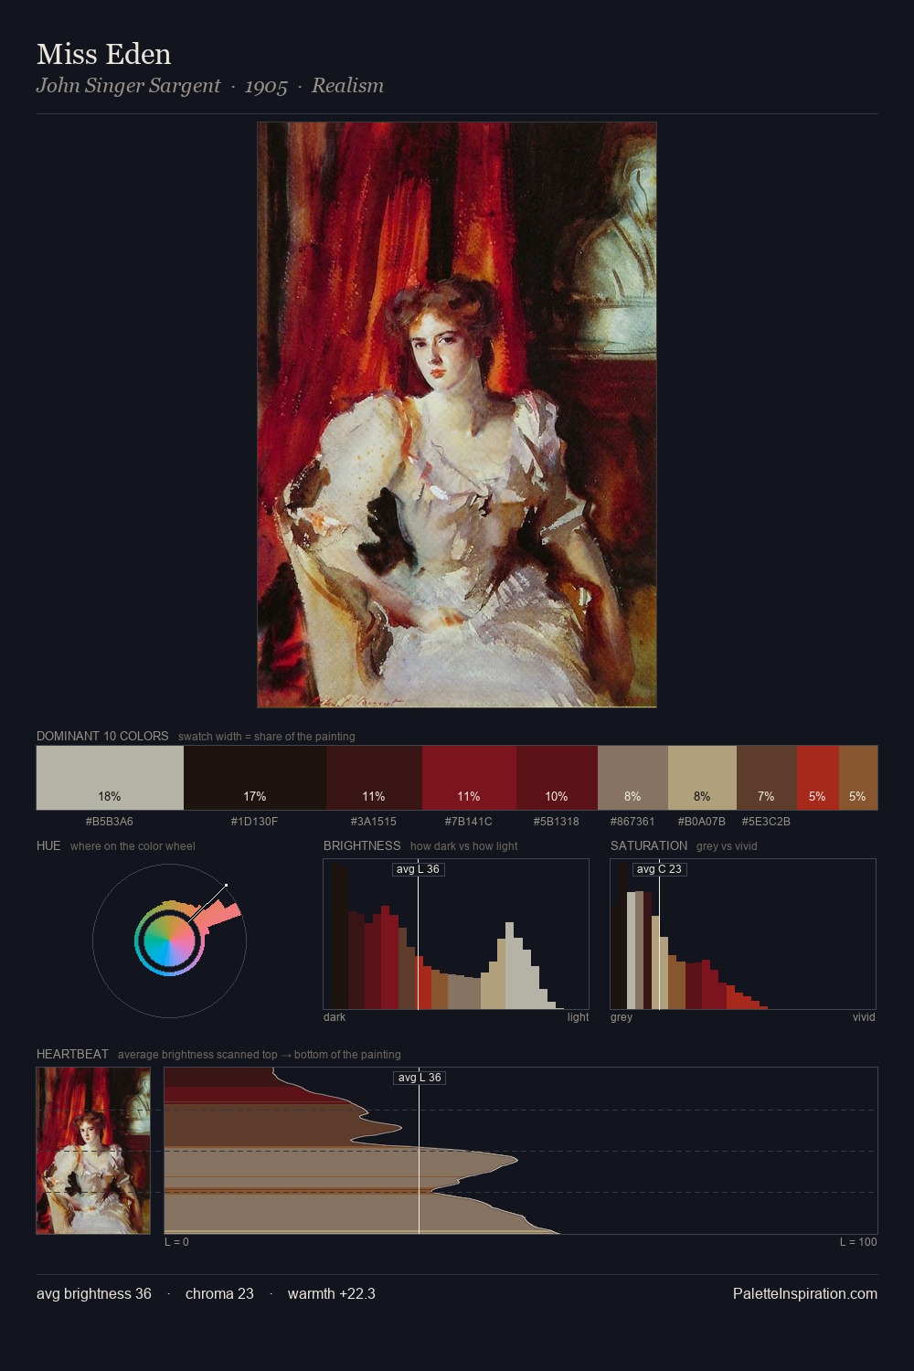Screen dimensions: 914x1371
Task: Click the 'avg C 23' saturation label
Action: (x=659, y=869)
